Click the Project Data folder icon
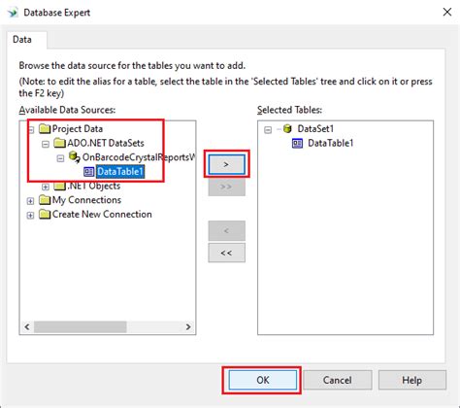This screenshot has width=460, height=408. (x=45, y=128)
